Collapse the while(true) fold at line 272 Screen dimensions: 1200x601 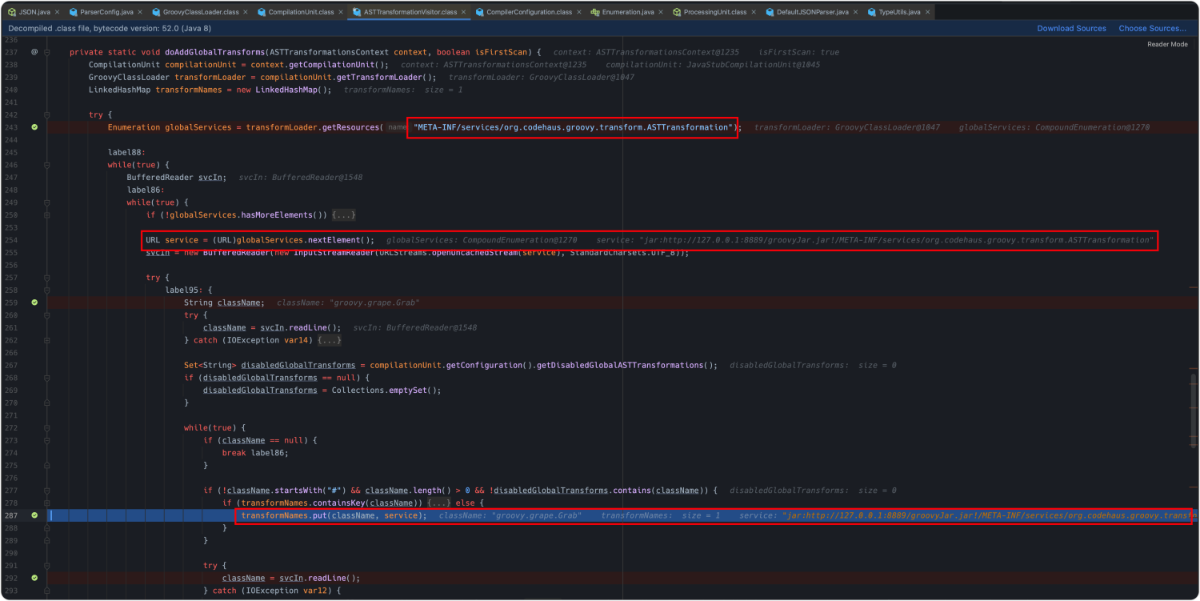pyautogui.click(x=48, y=427)
